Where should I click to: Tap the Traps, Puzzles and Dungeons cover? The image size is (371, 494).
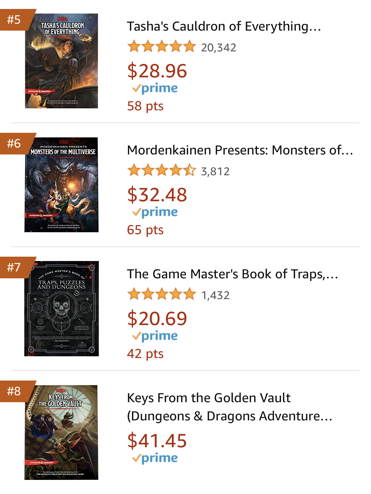tap(62, 309)
